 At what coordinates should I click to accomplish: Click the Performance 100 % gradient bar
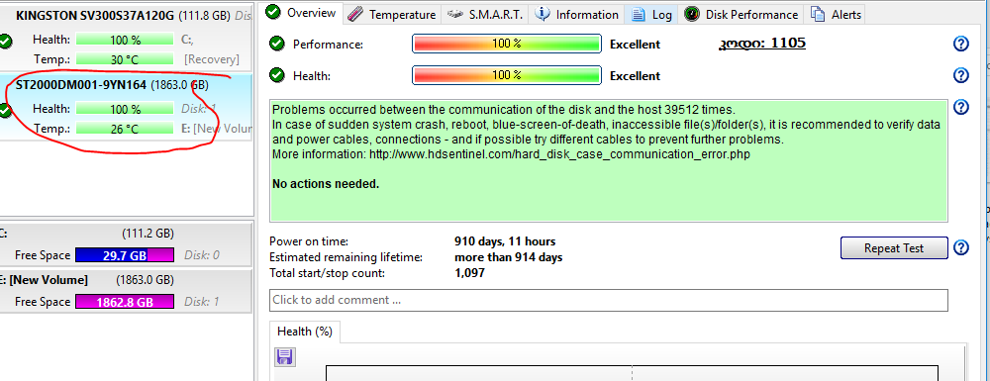coord(506,44)
